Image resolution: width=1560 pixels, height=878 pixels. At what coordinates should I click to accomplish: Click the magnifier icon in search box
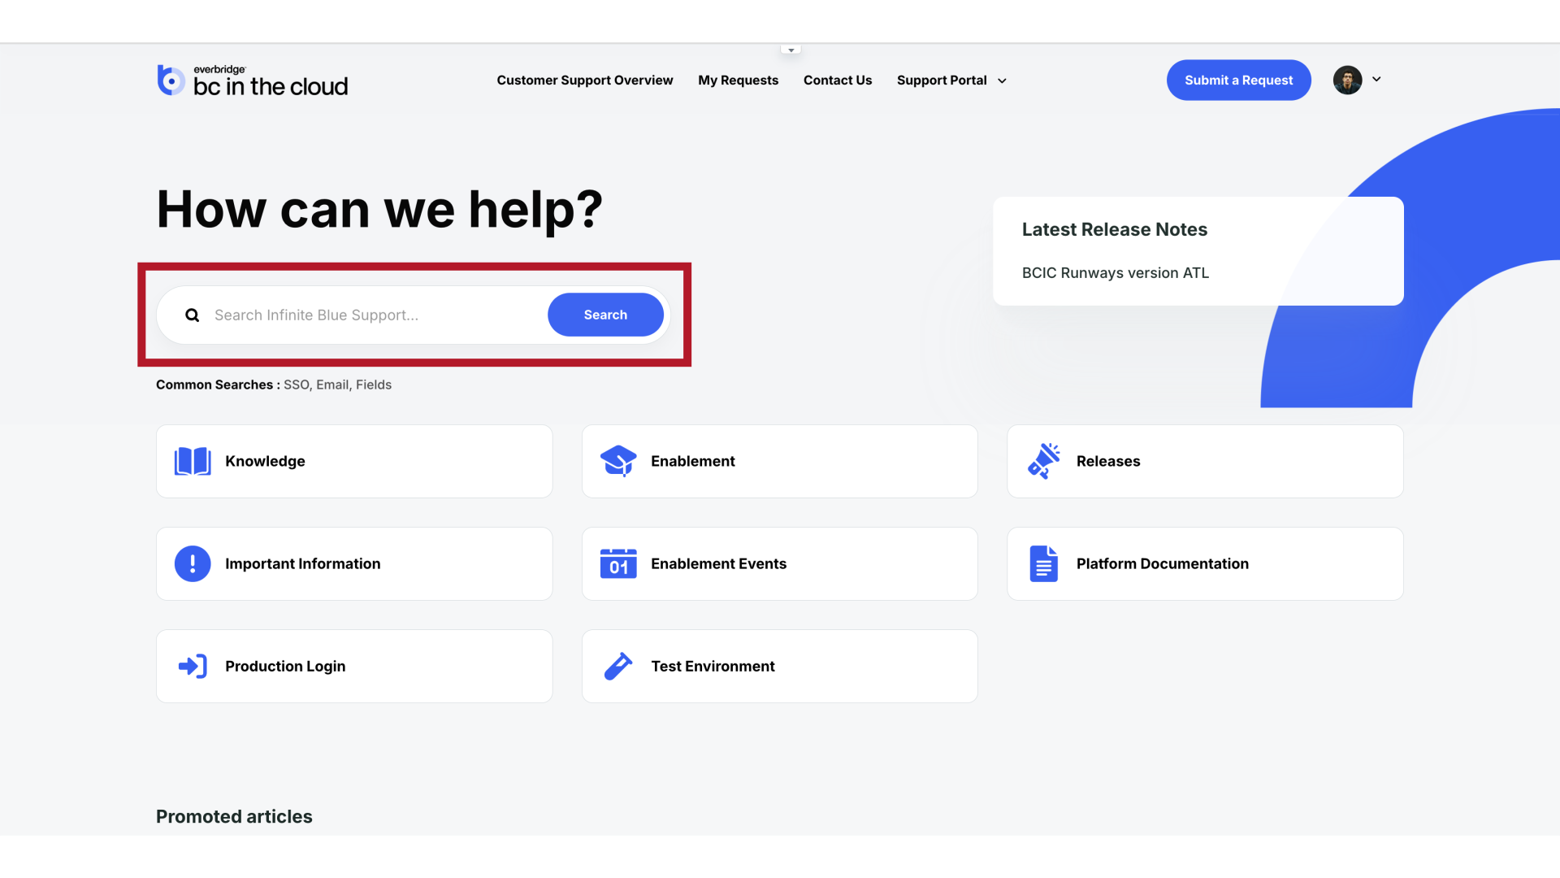pos(192,315)
